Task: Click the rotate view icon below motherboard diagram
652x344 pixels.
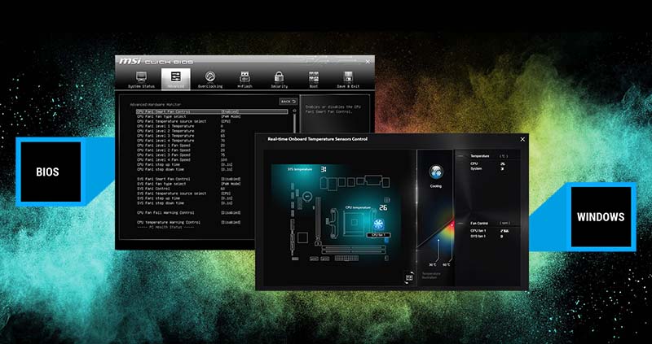Action: coord(409,278)
